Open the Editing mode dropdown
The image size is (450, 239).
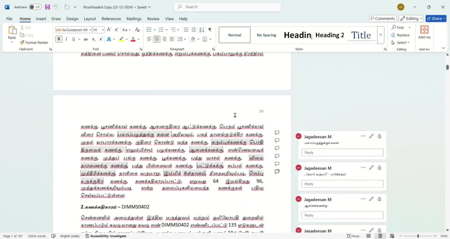click(x=411, y=18)
